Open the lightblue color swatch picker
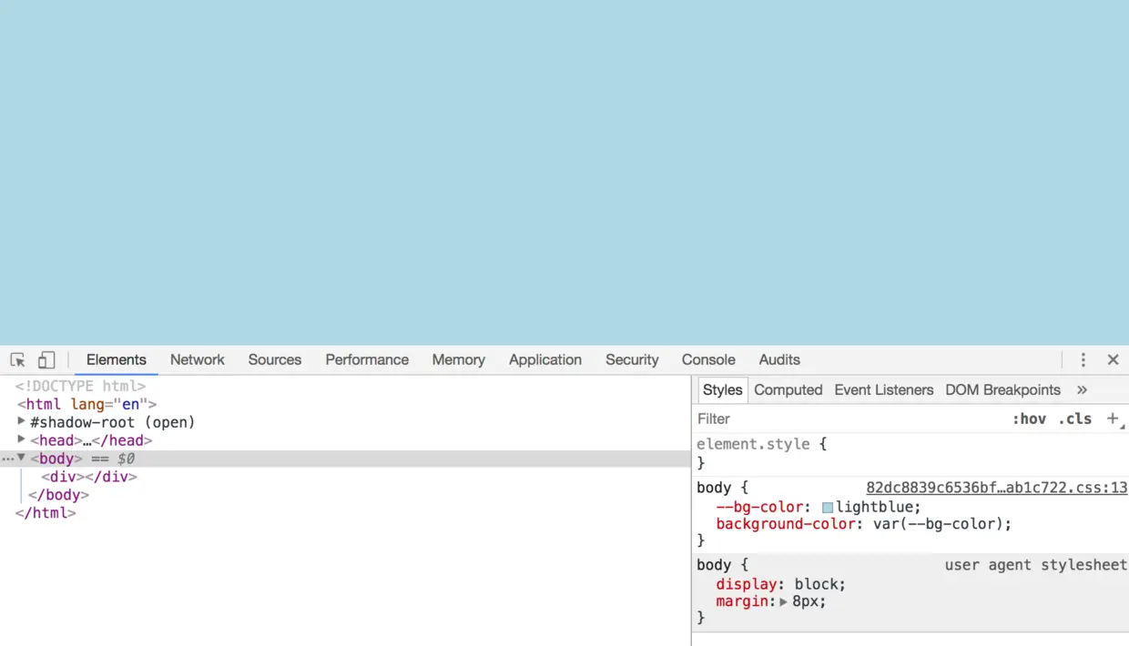This screenshot has height=646, width=1129. coord(828,508)
